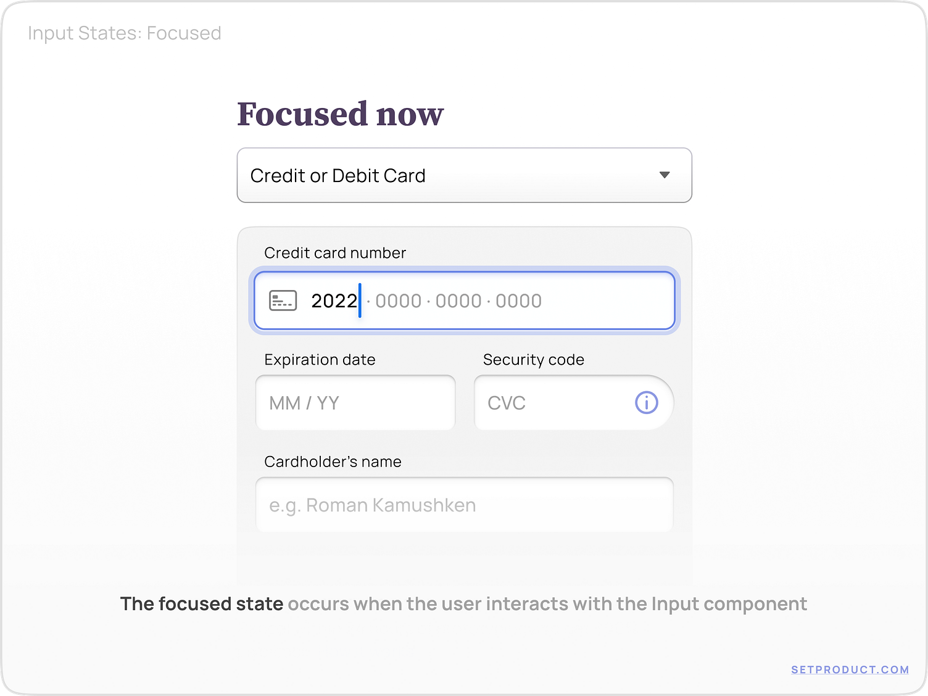Click the credit card icon inside the number field

click(283, 300)
